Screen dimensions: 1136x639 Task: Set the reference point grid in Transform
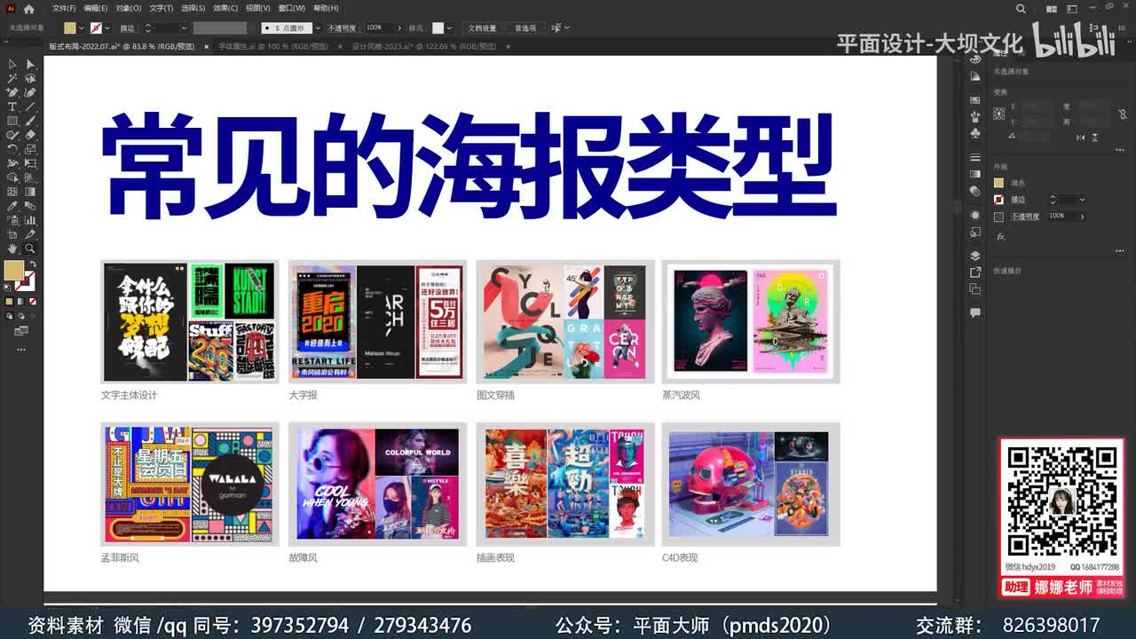pos(999,114)
